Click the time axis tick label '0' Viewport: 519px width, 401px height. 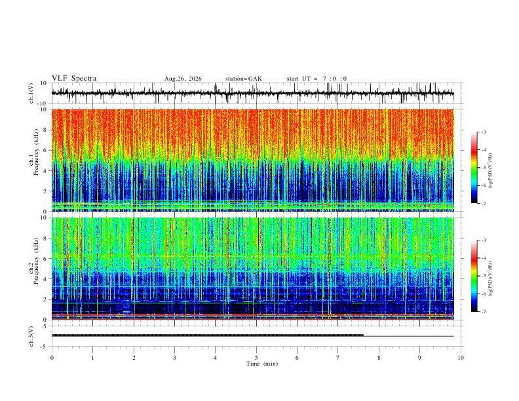52,358
